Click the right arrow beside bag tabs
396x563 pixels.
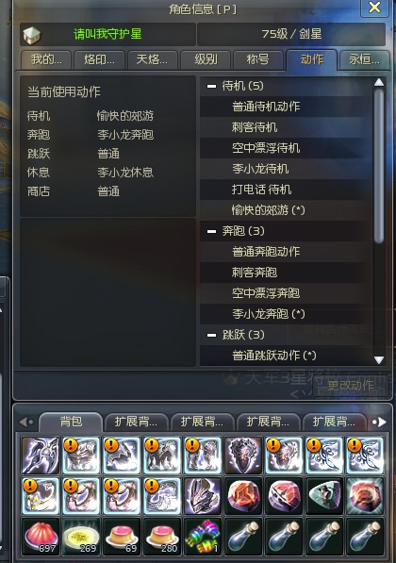(x=380, y=422)
